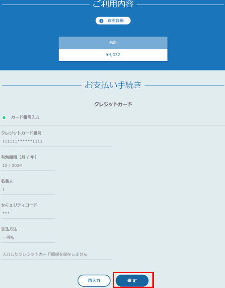Select the カード番号入力 radio button
The width and height of the screenshot is (225, 288).
[4, 118]
